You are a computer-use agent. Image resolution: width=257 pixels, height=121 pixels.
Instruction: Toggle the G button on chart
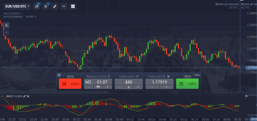pos(6,25)
